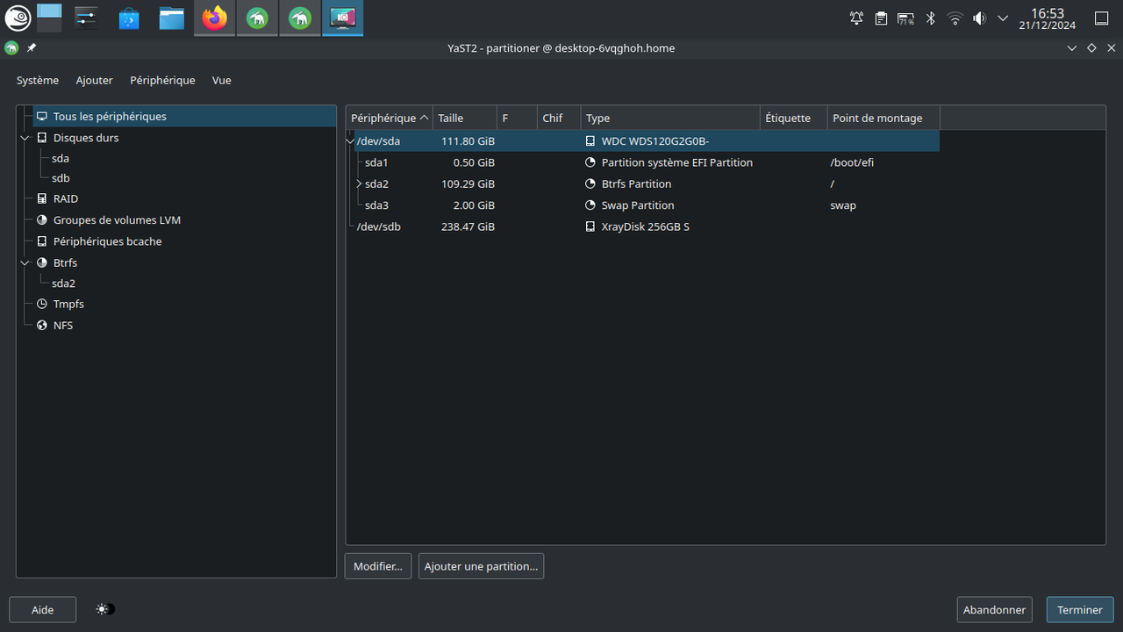Toggle the pin icon in the title bar
The width and height of the screenshot is (1123, 632).
32,48
